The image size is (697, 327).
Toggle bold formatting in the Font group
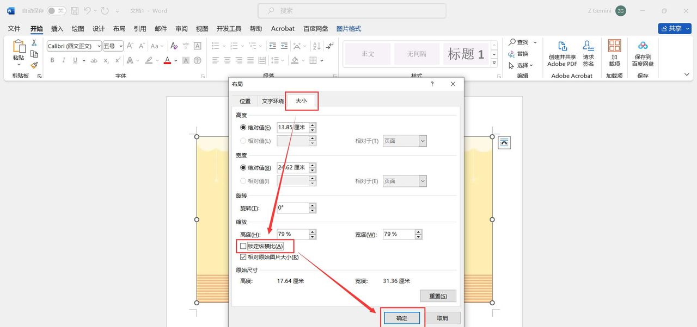click(x=52, y=60)
